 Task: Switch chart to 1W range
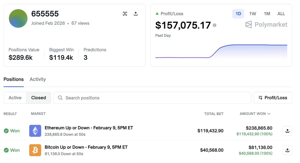252,14
